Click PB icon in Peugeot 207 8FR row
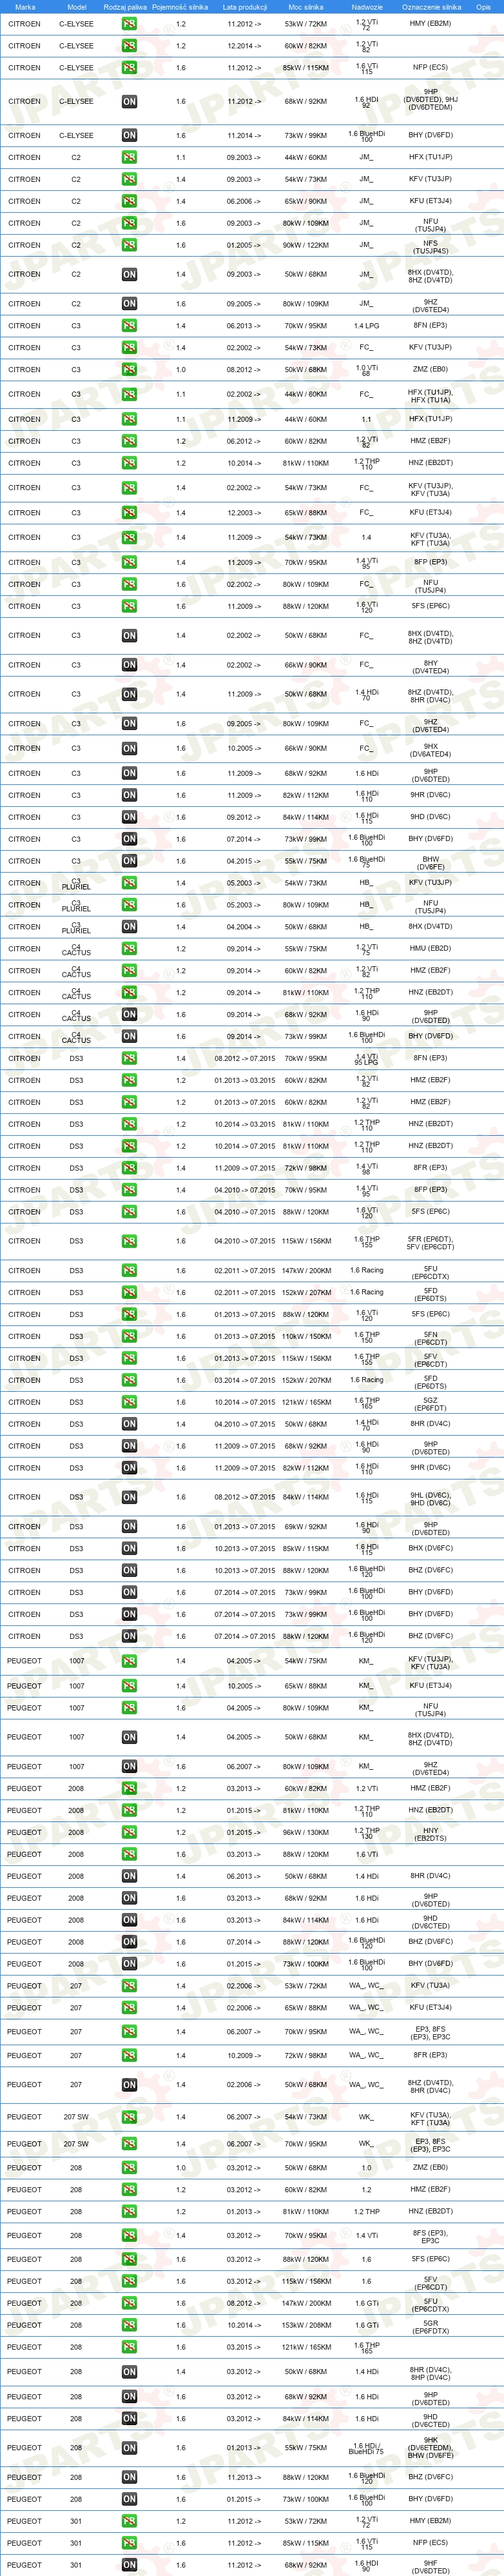 [x=129, y=2055]
